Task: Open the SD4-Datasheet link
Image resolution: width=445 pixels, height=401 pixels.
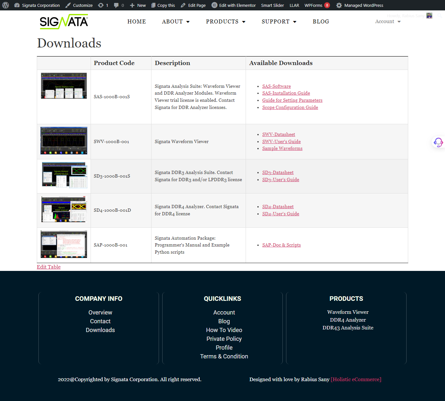Action: tap(278, 207)
